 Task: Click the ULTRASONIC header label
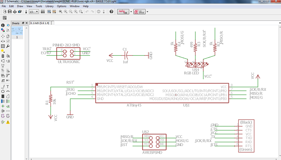tap(69, 62)
